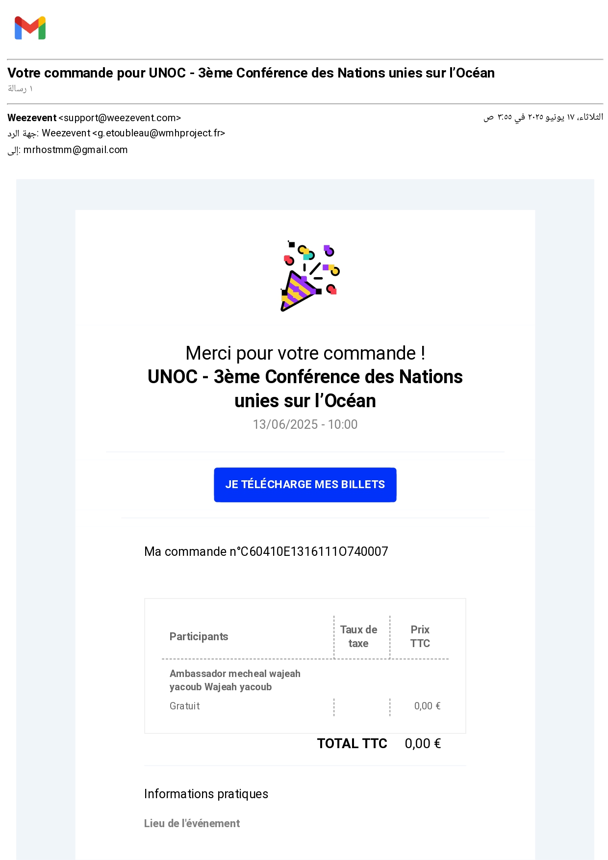Click the bold Weezevent sender name

pos(32,118)
